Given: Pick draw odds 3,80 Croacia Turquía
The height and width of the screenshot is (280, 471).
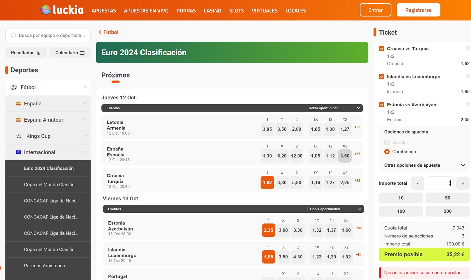Looking at the screenshot, I should pyautogui.click(x=282, y=183).
